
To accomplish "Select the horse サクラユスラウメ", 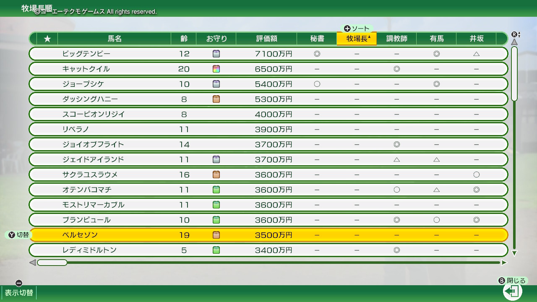I will [x=268, y=174].
